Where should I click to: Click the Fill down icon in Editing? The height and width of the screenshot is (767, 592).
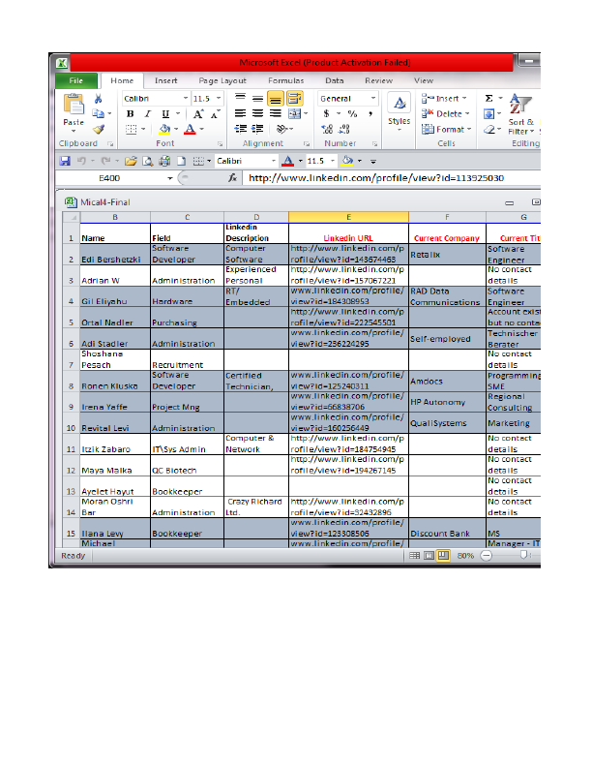click(488, 114)
